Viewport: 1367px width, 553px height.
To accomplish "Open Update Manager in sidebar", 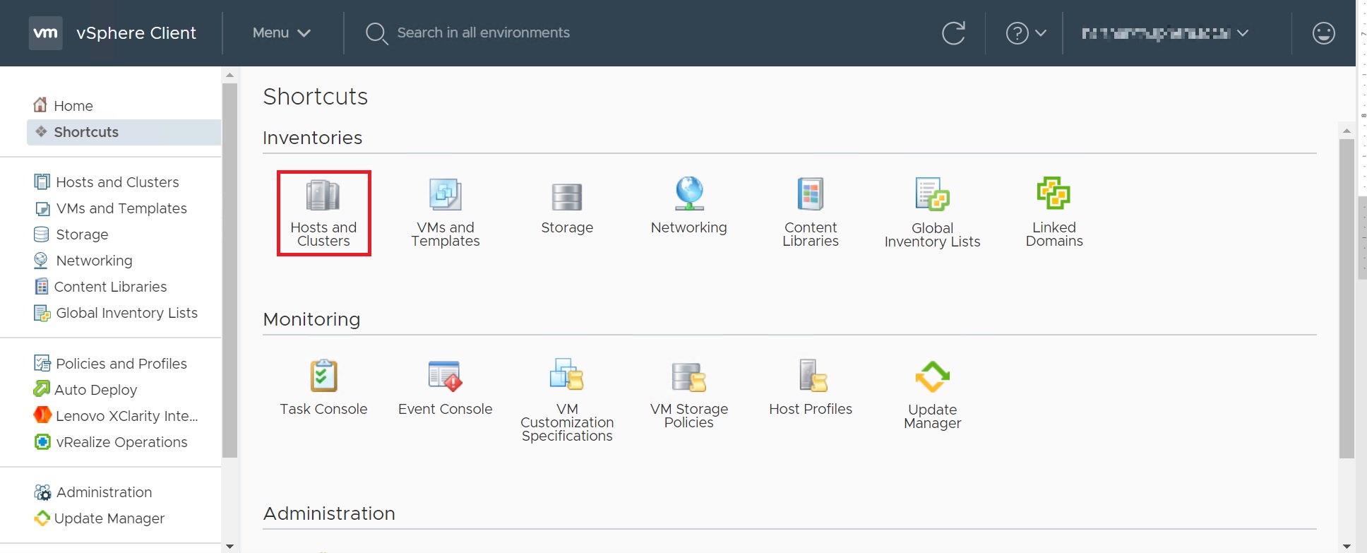I will (x=99, y=518).
